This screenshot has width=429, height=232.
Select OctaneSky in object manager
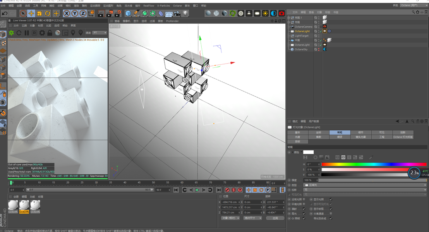point(301,49)
